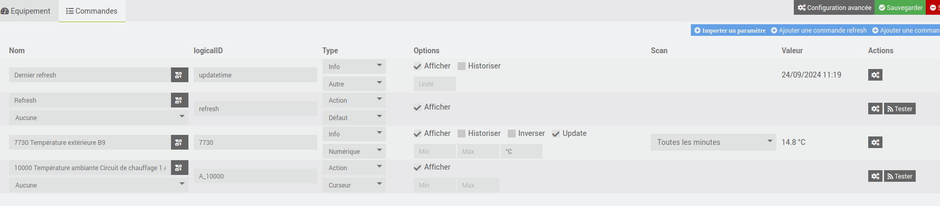
Task: Select the Commandes tab
Action: (92, 11)
